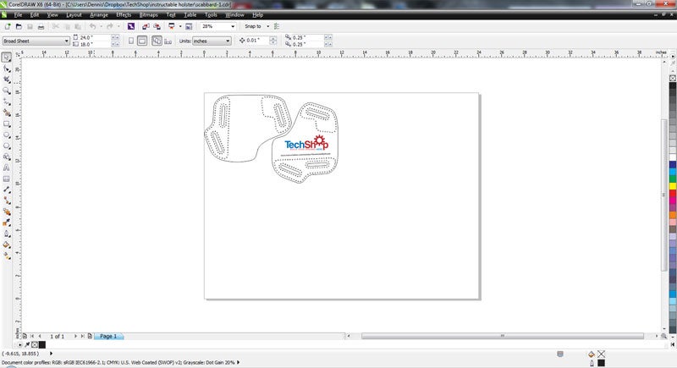677x368 pixels.
Task: Click the page width 24.0 field
Action: tap(91, 37)
